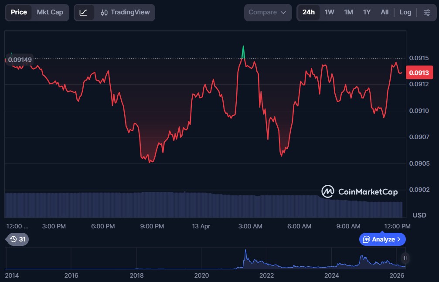Screen dimensions: 439x282
Task: Expand the Compare dropdown
Action: pos(268,12)
